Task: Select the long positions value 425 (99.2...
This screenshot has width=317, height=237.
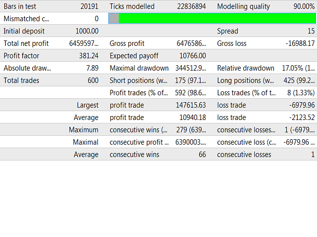Action: [299, 80]
